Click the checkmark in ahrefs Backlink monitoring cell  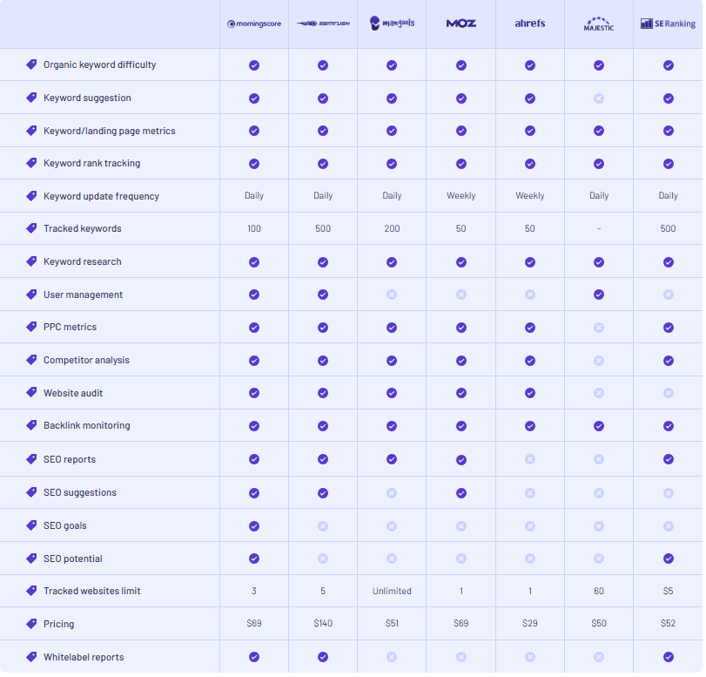[529, 426]
